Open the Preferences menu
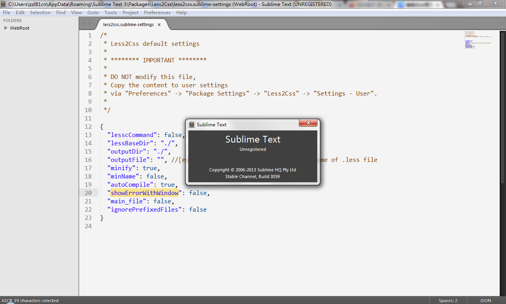This screenshot has height=304, width=506. click(x=157, y=12)
